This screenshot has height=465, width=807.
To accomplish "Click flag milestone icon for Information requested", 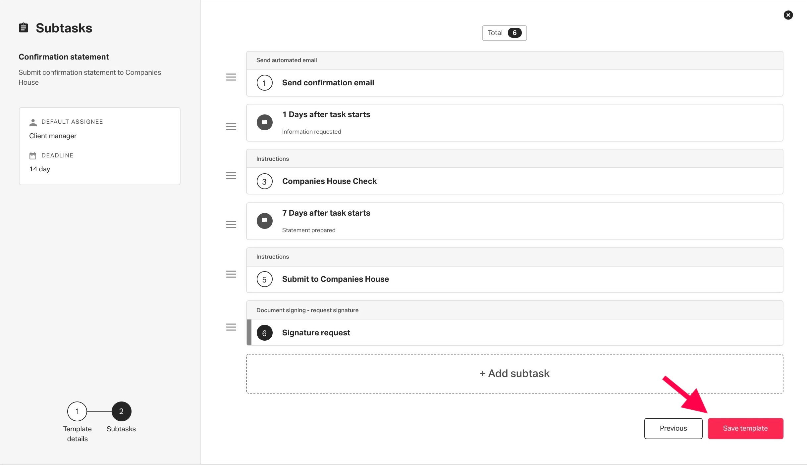I will point(264,122).
